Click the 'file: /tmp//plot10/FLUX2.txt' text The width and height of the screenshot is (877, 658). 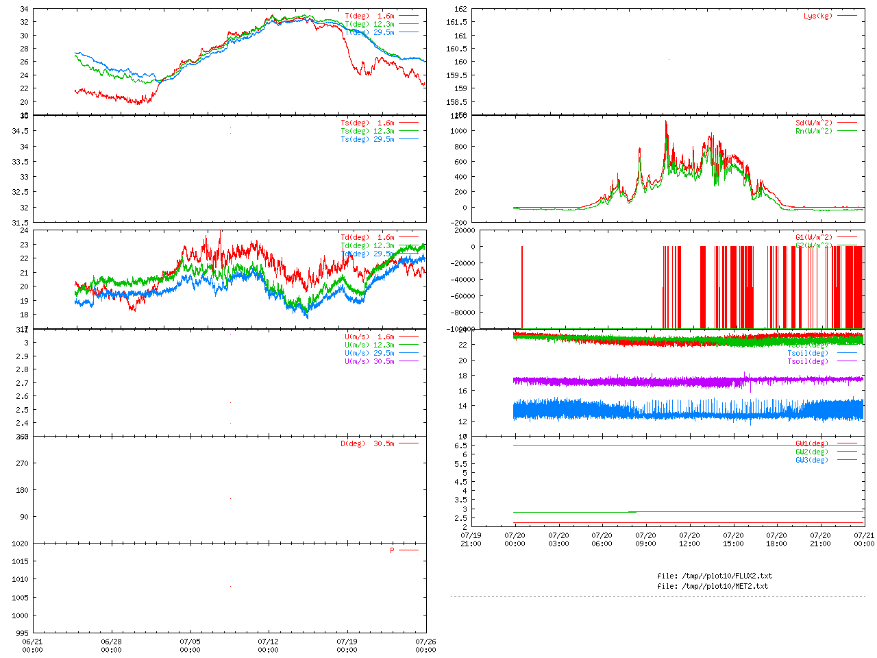[715, 576]
